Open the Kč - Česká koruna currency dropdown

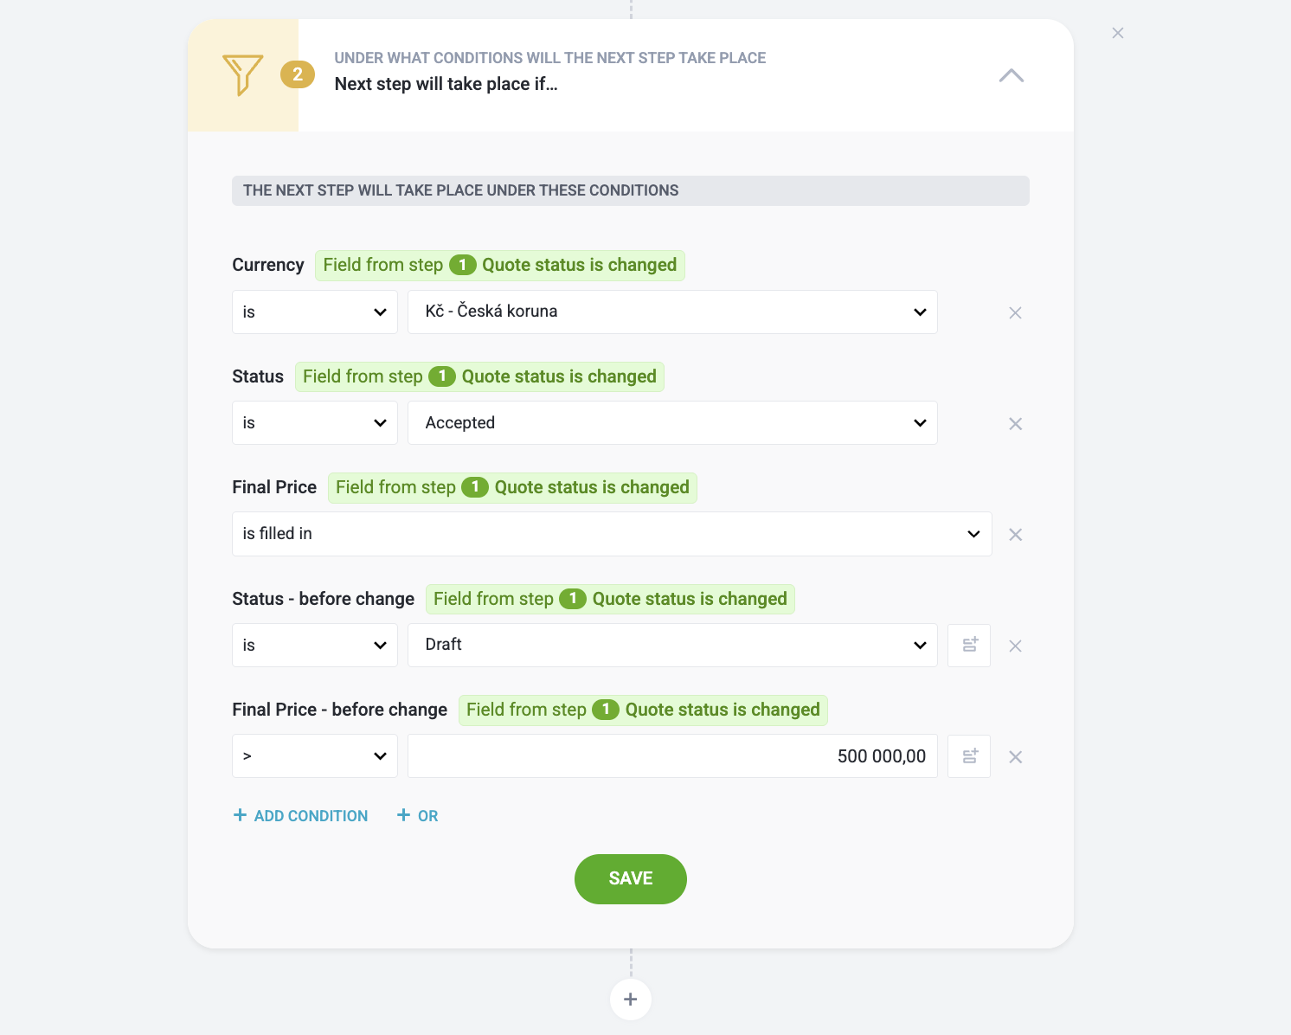(x=672, y=312)
